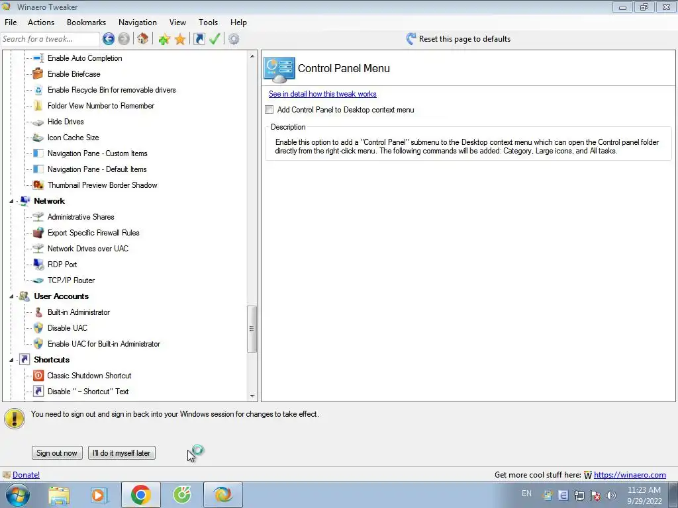Open the Home page icon in toolbar
Image resolution: width=678 pixels, height=508 pixels.
[x=143, y=39]
